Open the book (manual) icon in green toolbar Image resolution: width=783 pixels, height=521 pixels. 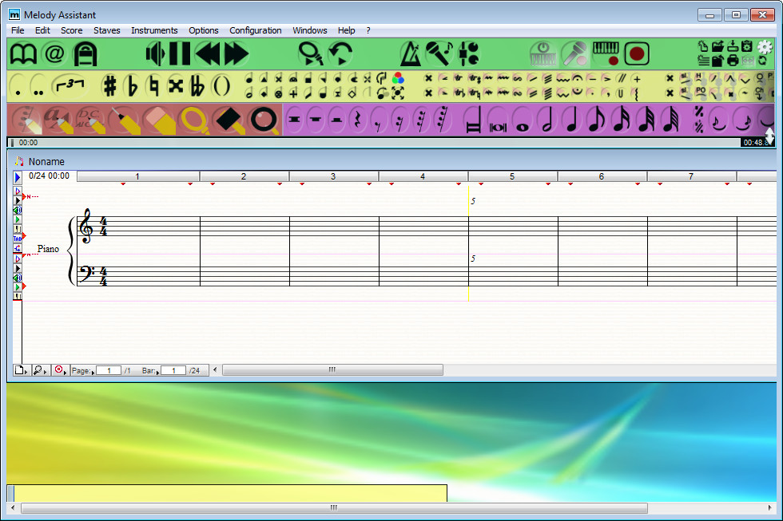(x=23, y=53)
